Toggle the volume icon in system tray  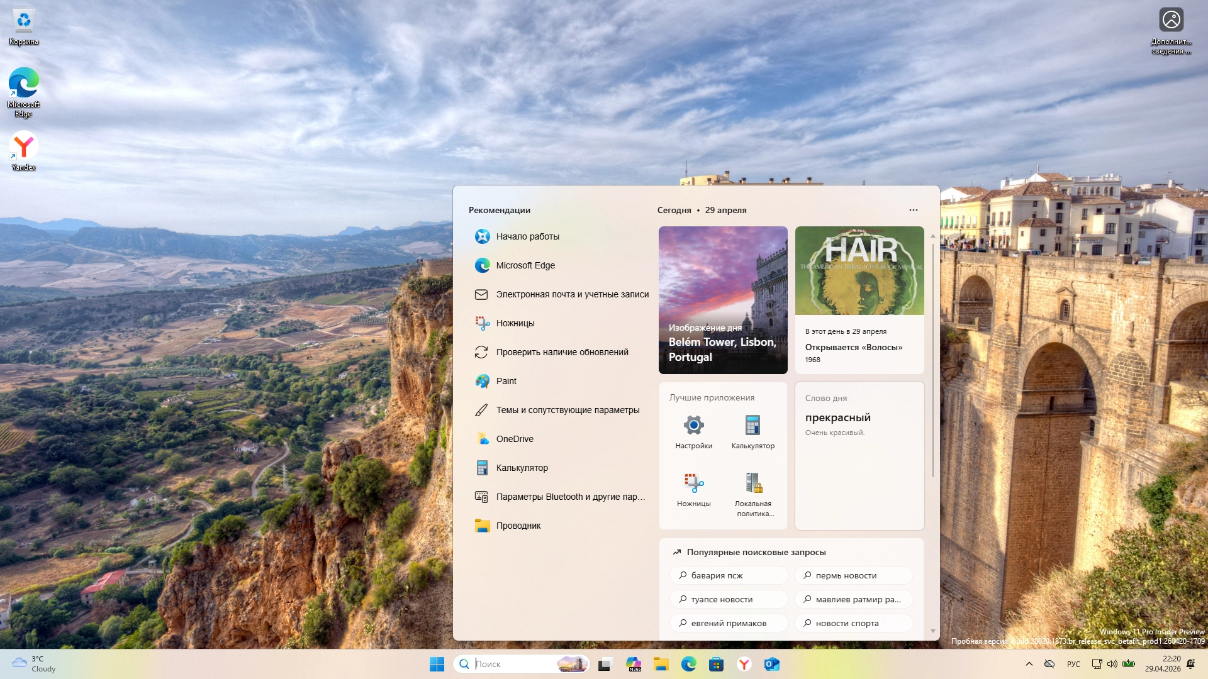click(x=1112, y=664)
